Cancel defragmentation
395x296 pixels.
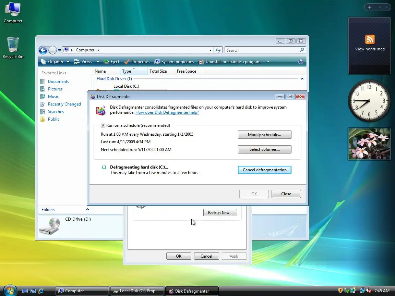(x=264, y=170)
